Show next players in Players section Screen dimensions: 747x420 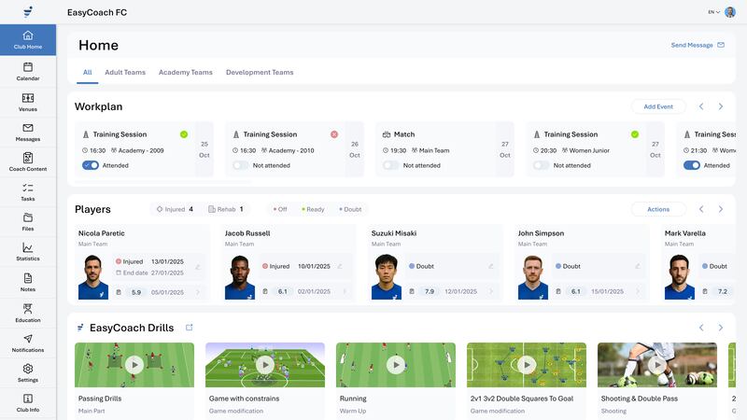pos(721,209)
